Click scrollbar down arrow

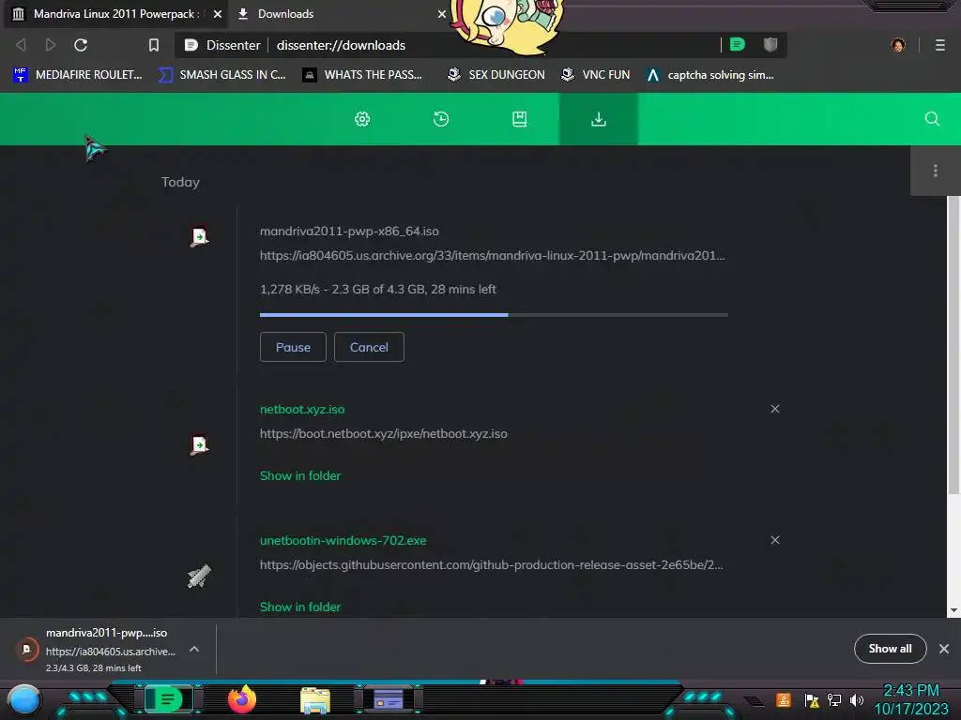coord(953,610)
